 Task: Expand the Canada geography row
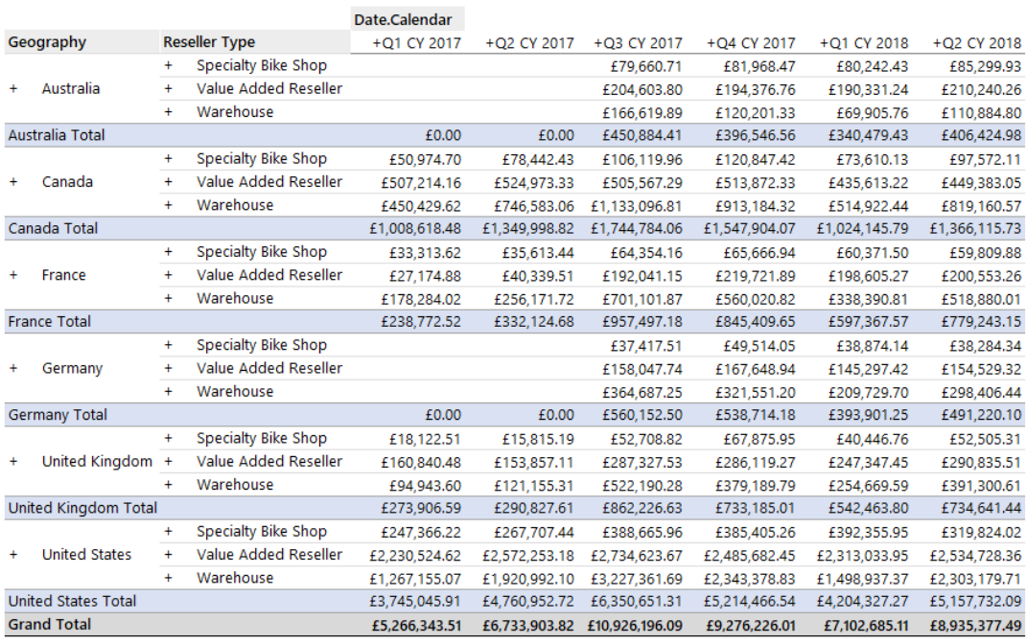13,182
